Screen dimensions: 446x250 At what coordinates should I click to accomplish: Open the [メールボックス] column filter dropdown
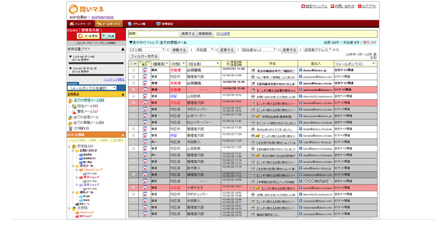point(355,64)
